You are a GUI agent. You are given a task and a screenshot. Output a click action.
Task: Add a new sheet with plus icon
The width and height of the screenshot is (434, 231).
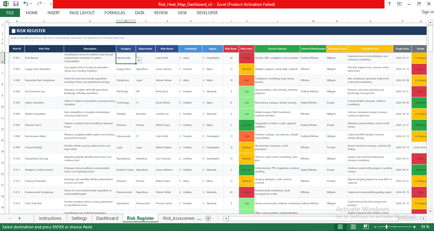pos(208,218)
